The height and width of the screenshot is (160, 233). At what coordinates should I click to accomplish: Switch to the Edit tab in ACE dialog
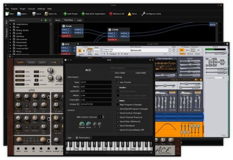point(70,138)
